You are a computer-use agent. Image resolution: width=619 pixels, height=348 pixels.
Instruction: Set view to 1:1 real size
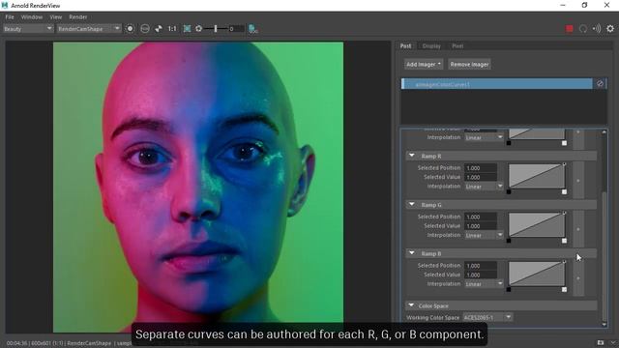[x=172, y=29]
